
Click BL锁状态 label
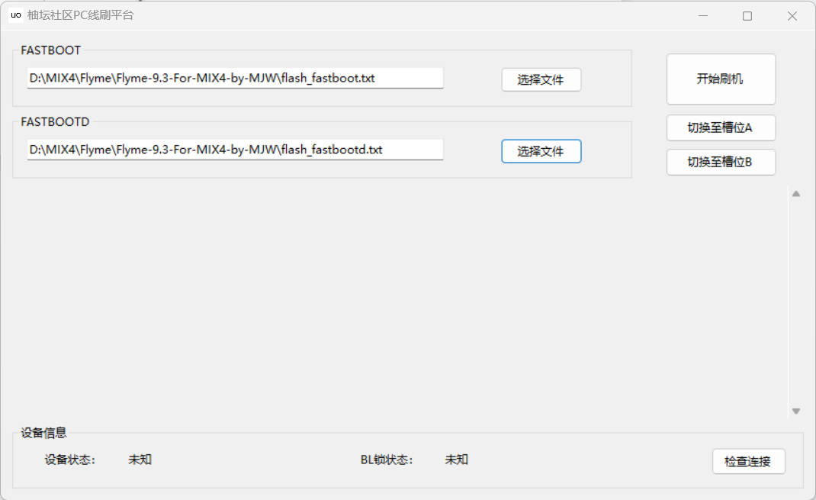[387, 460]
